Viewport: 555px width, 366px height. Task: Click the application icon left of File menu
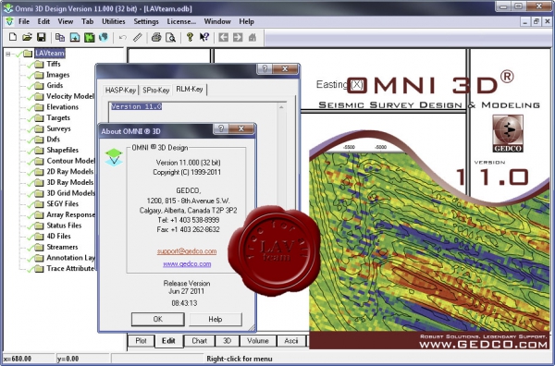coord(9,21)
